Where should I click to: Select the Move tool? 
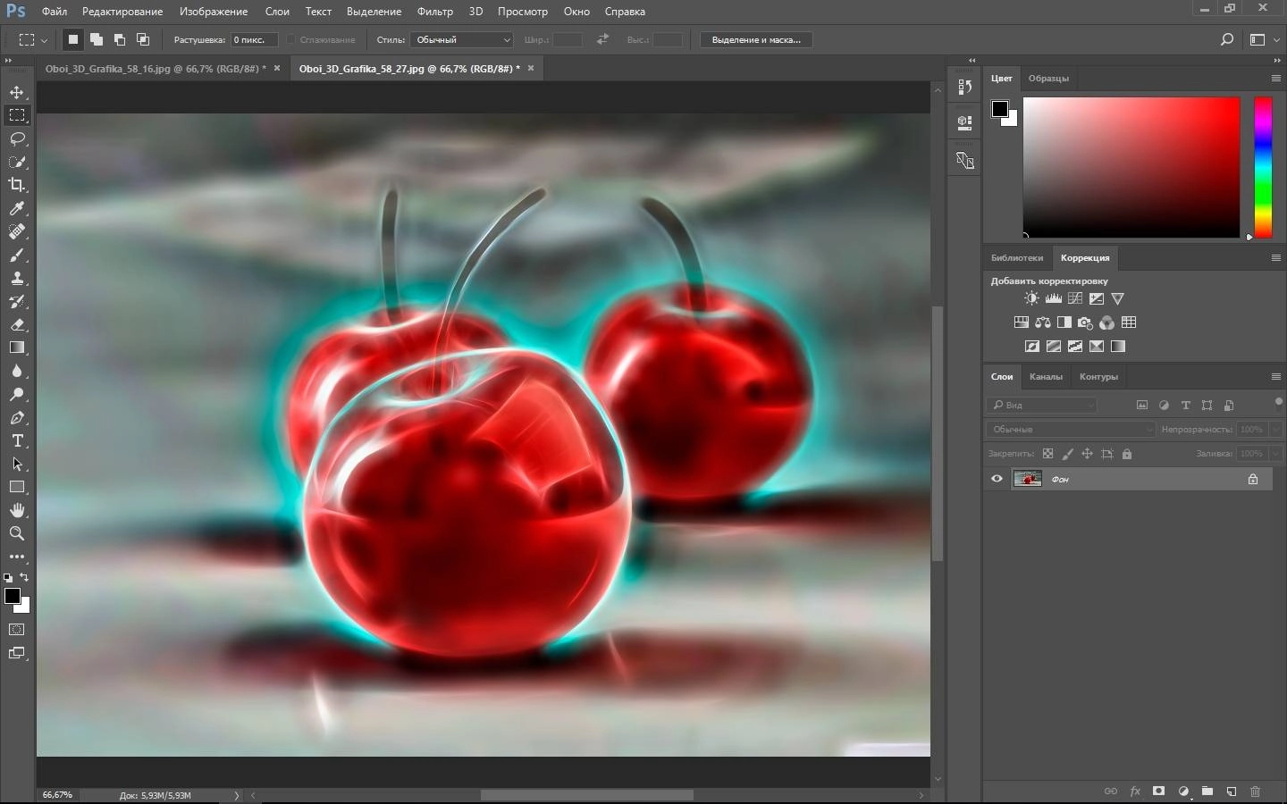(17, 92)
